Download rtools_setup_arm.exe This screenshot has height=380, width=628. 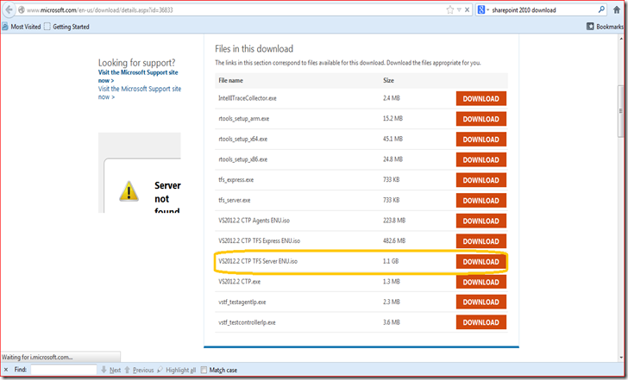tap(481, 119)
